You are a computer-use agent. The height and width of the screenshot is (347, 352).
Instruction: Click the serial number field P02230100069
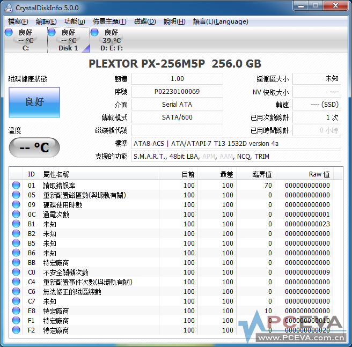point(177,92)
